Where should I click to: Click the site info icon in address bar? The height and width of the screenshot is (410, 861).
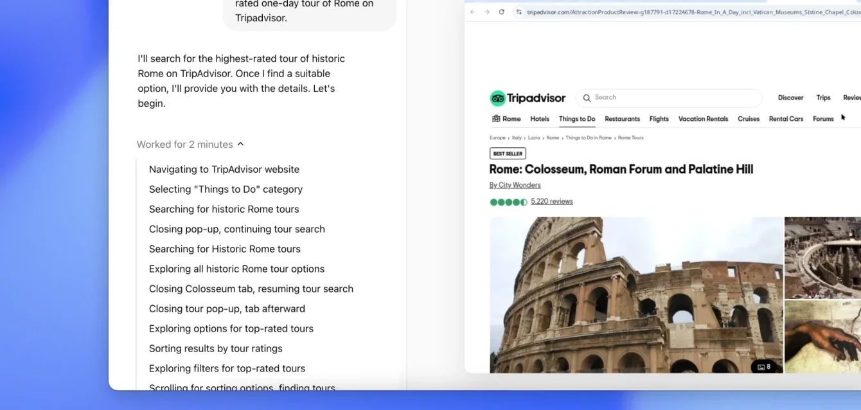(519, 12)
